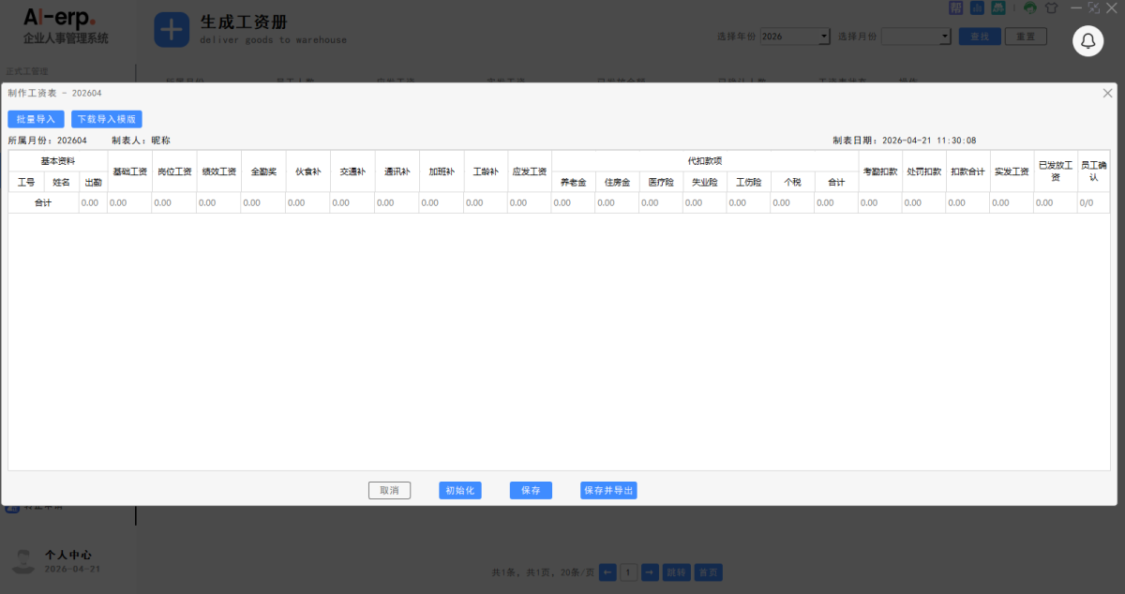
Task: Click the shirt theme skin icon
Action: tap(1051, 7)
